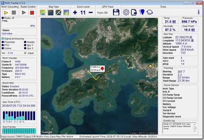Select the first Map Type icon

click(x=43, y=13)
